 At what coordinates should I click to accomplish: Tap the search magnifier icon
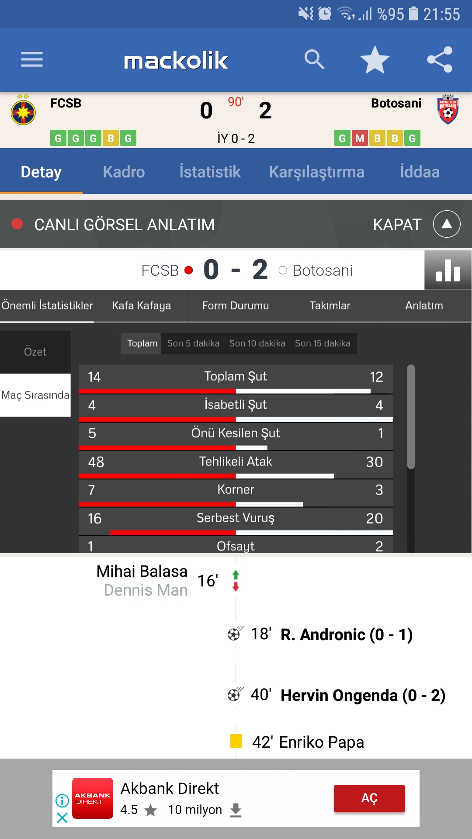click(x=315, y=59)
